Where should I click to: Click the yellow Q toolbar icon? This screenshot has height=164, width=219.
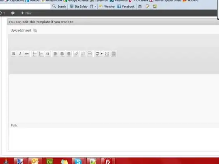click(x=155, y=6)
